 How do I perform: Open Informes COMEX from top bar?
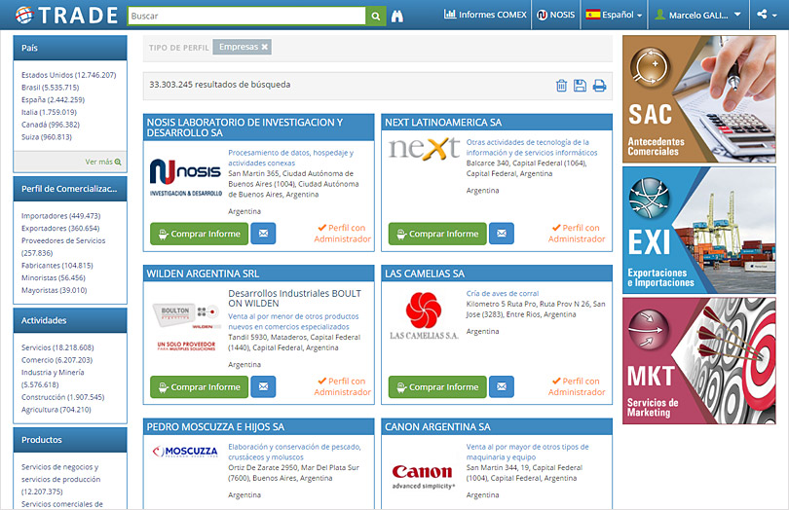pos(485,15)
